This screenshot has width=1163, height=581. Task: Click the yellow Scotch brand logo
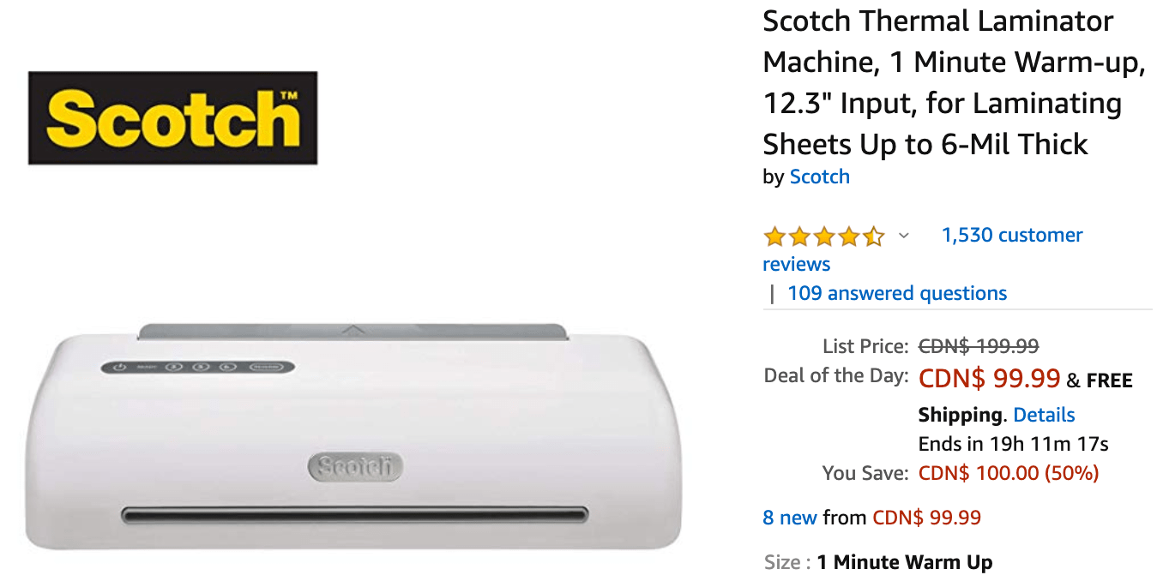[172, 118]
